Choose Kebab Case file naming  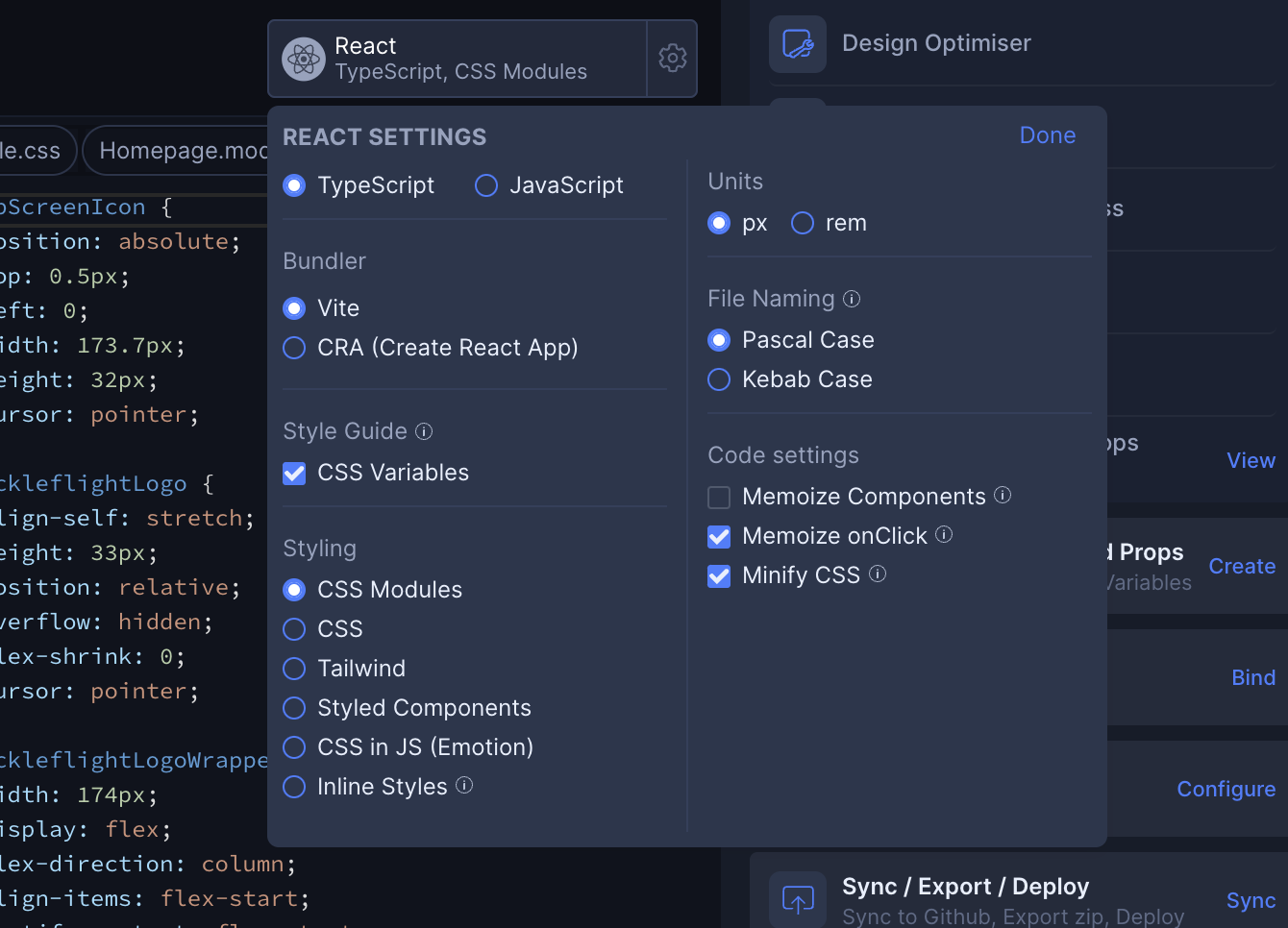pyautogui.click(x=719, y=379)
